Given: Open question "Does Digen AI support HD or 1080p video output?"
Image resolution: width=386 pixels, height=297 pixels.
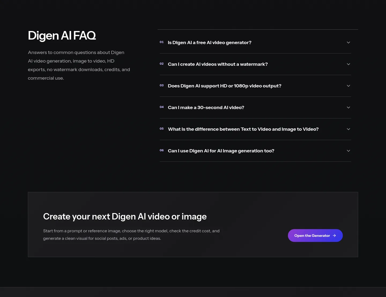Looking at the screenshot, I should (255, 86).
